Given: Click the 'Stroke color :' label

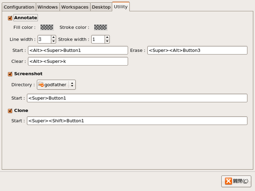Looking at the screenshot, I should coord(74,27).
